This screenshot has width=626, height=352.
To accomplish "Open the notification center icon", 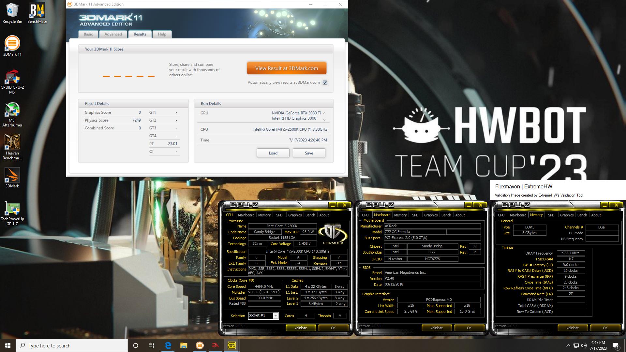I will click(616, 345).
